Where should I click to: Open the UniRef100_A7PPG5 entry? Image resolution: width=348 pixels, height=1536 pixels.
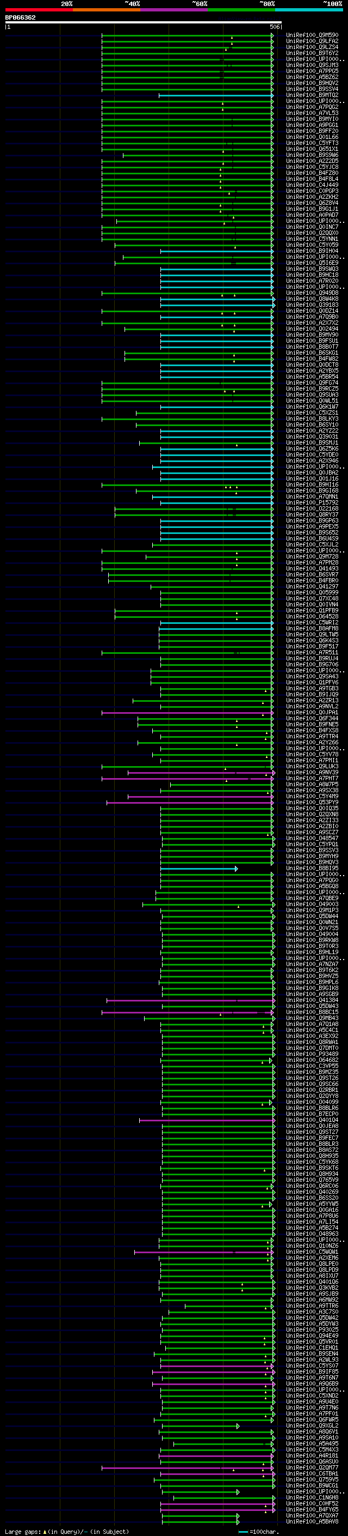click(x=312, y=71)
